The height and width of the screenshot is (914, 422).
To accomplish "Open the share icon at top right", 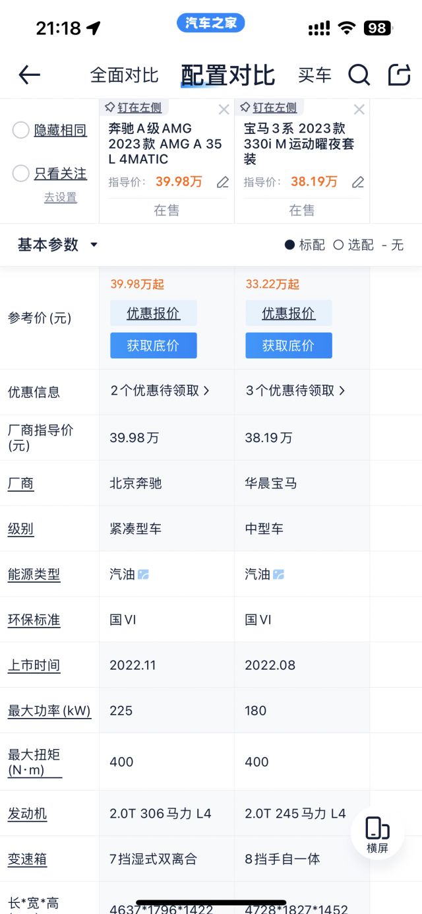I will coord(398,75).
